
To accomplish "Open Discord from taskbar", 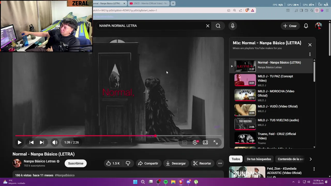I will (x=189, y=182).
